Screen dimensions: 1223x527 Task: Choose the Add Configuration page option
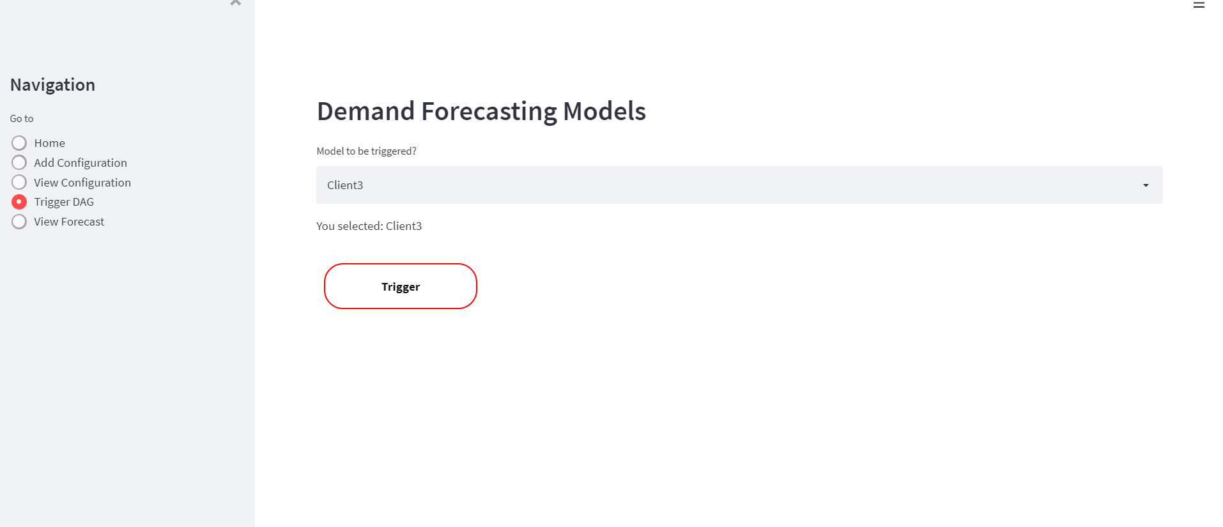point(80,162)
